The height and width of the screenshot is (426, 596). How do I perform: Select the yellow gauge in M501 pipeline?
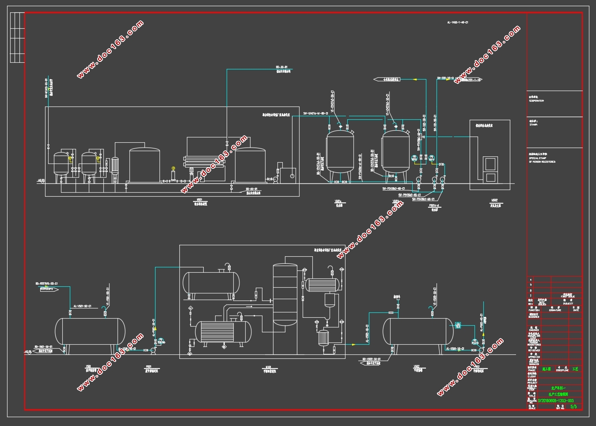[x=173, y=168]
